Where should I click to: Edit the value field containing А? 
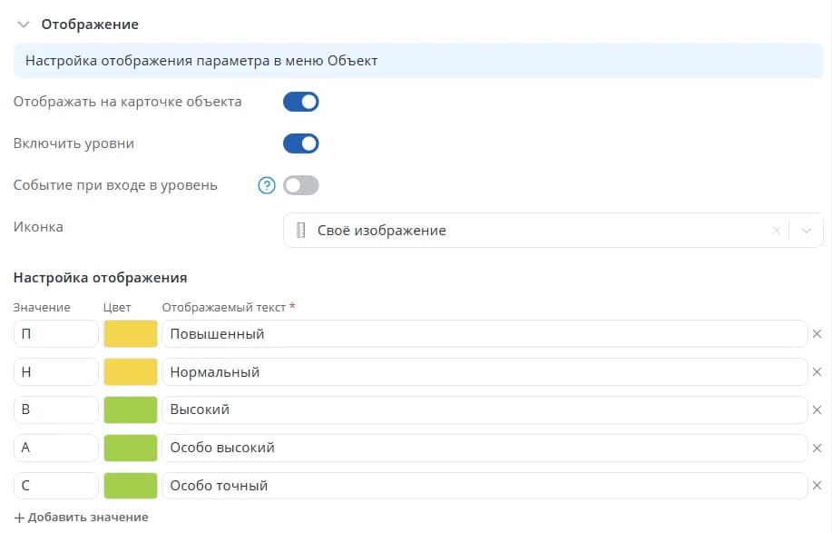pyautogui.click(x=56, y=448)
